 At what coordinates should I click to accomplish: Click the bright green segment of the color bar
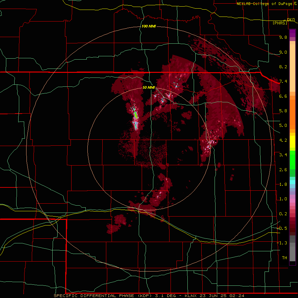point(292,160)
